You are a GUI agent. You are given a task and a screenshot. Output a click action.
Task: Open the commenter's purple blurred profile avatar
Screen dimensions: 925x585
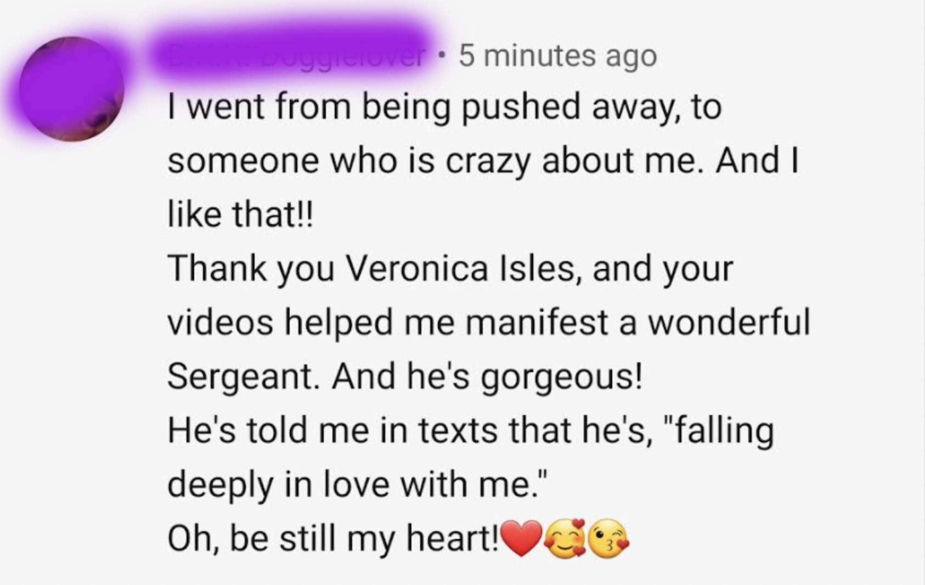71,88
